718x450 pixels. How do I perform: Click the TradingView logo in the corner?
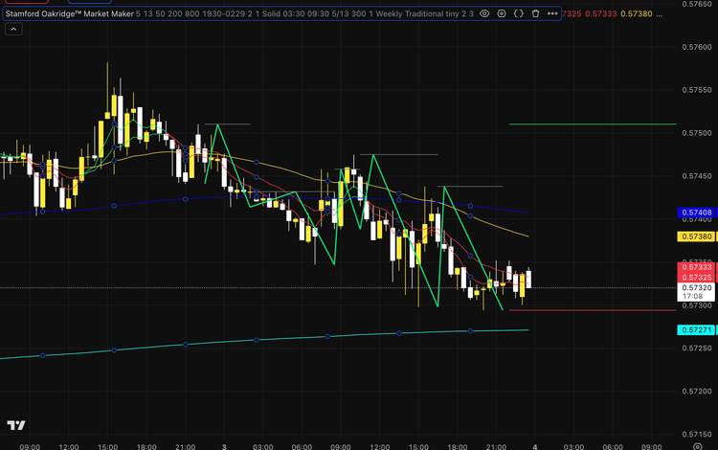(16, 426)
